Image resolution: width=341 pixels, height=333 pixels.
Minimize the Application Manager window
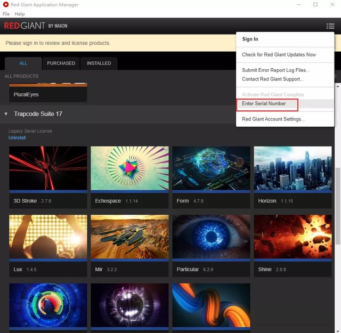(298, 4)
